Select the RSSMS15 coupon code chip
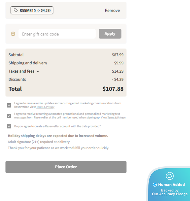This screenshot has height=201, width=190. point(32,10)
